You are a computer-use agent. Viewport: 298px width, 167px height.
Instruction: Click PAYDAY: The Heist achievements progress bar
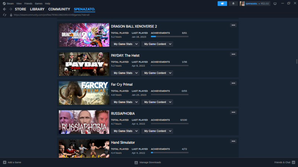pyautogui.click(x=169, y=66)
